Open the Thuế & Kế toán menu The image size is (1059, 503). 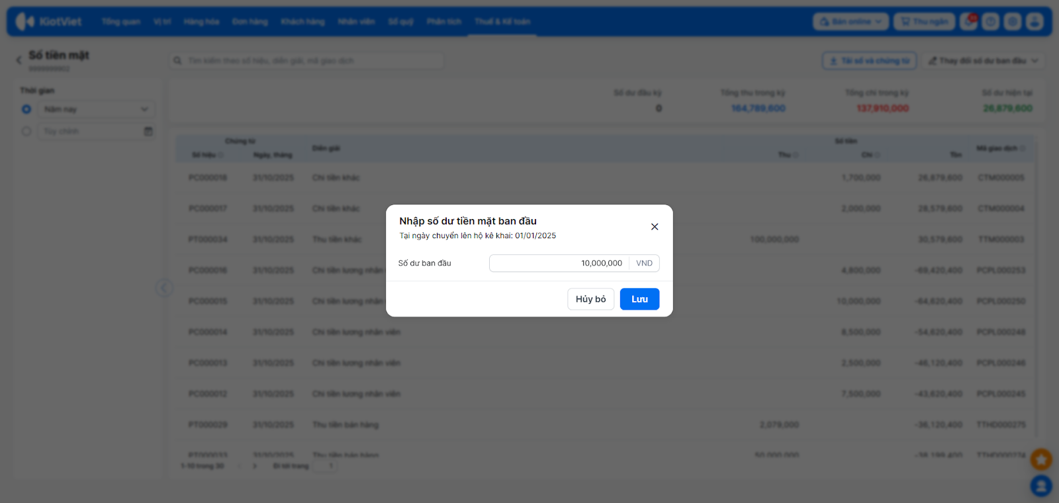[502, 22]
